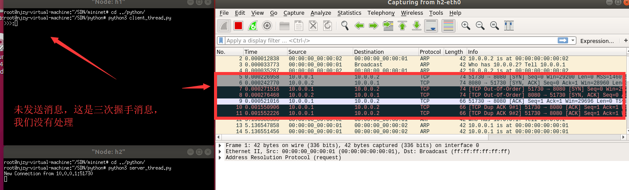Sort by Destination column header

[x=385, y=52]
